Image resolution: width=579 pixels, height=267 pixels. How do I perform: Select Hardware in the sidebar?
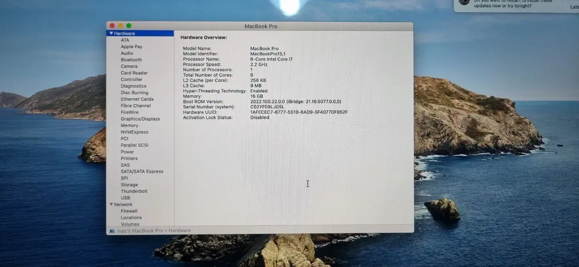(x=140, y=34)
